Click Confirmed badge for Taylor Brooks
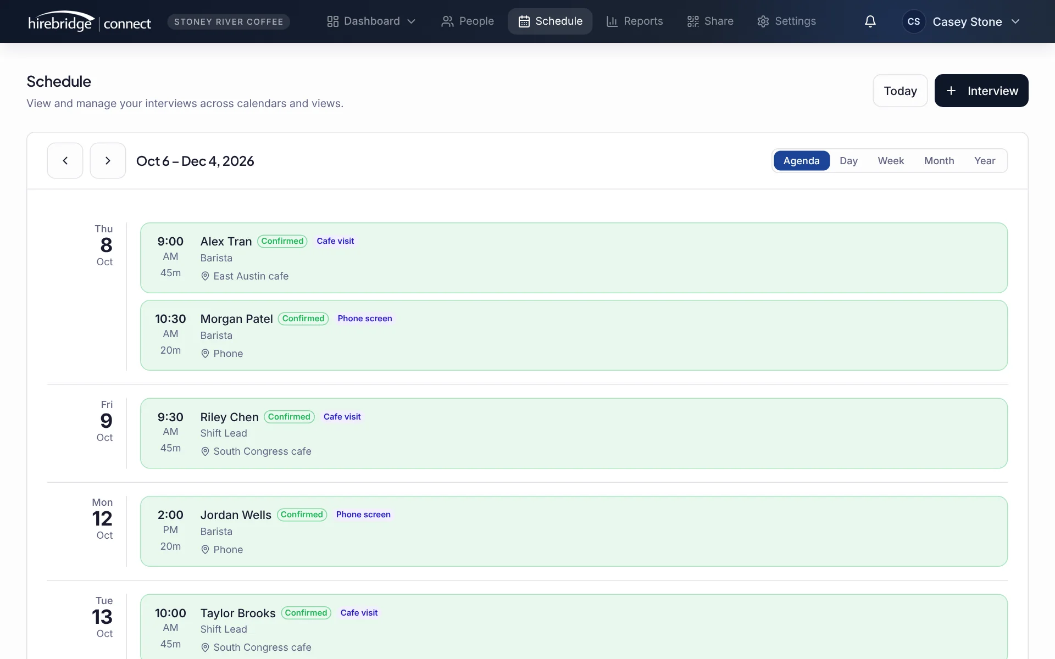The image size is (1055, 659). click(x=306, y=613)
